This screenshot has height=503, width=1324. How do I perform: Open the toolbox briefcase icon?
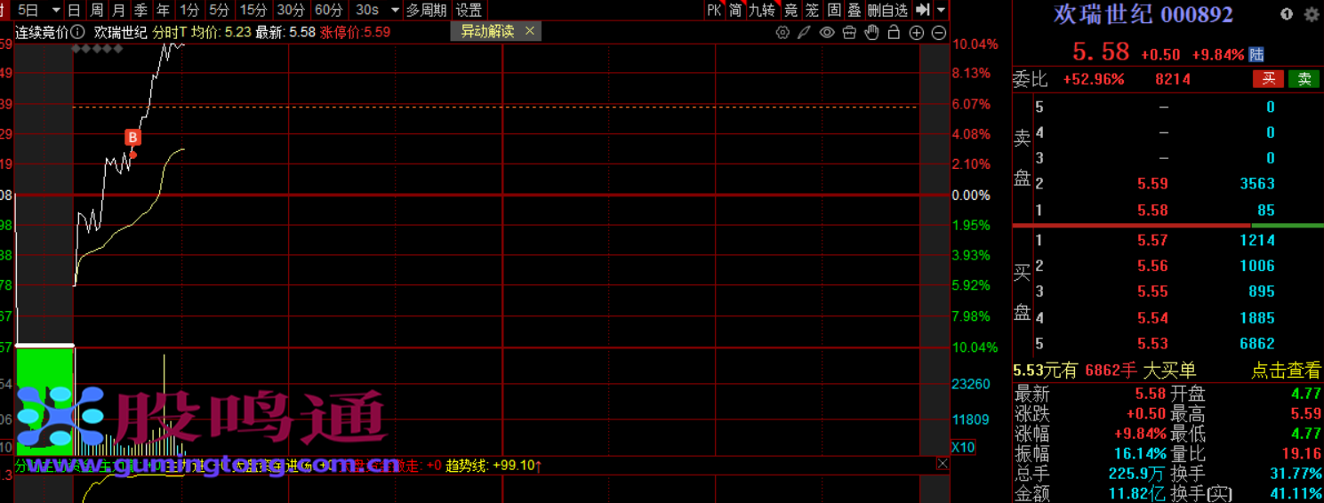coord(849,33)
